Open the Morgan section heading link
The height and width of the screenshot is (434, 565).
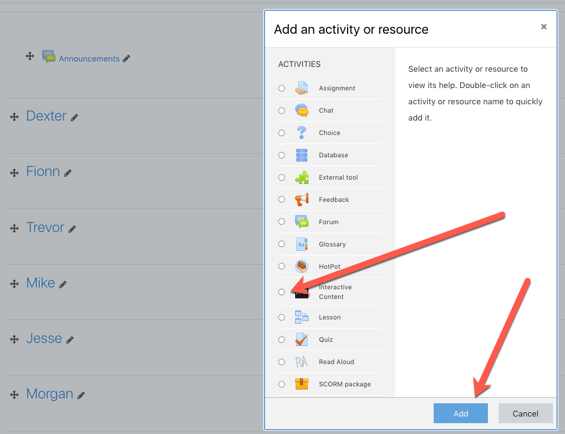click(50, 394)
